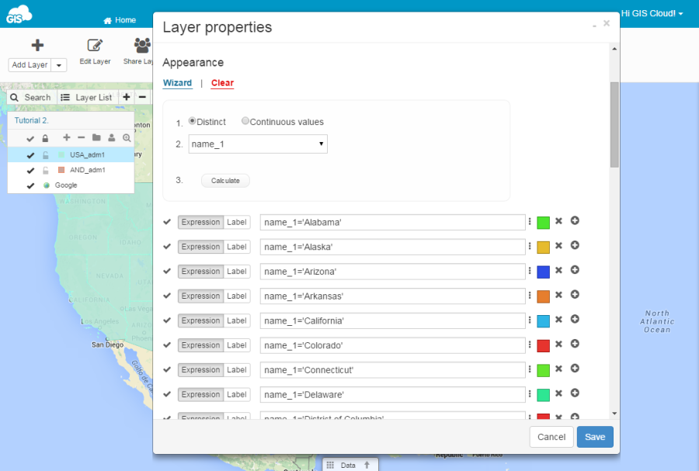Click lock icon of AND_adm1 layer
This screenshot has width=699, height=471.
(46, 171)
